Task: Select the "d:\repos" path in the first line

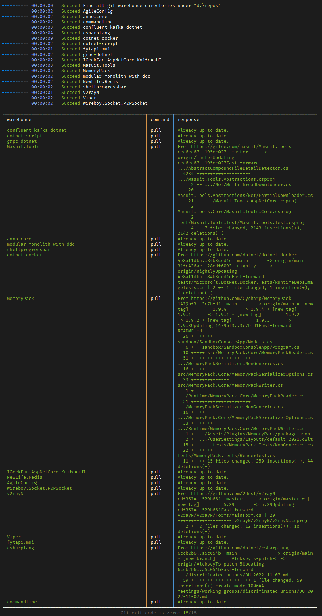Action: tap(207, 6)
